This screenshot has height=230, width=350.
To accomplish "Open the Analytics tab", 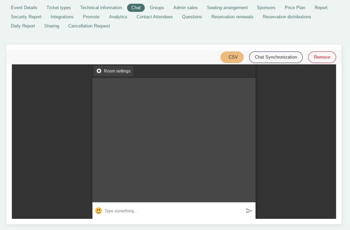I will 118,17.
